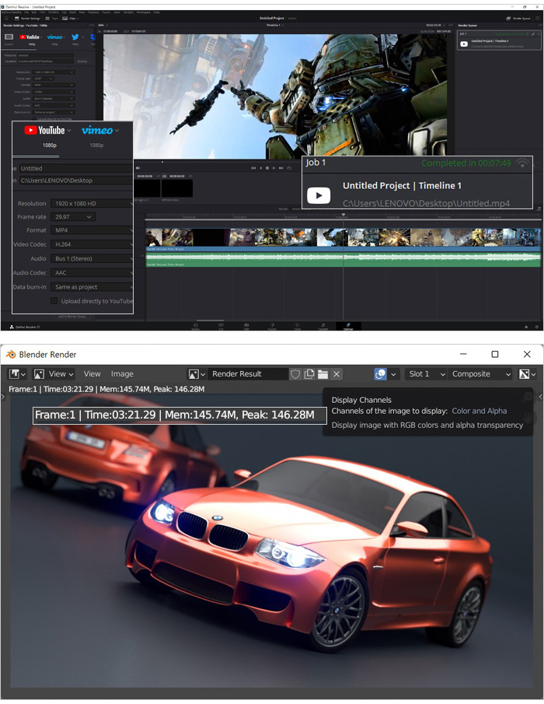Open the Slot 1 dropdown
Viewport: 544px width, 704px height.
426,374
